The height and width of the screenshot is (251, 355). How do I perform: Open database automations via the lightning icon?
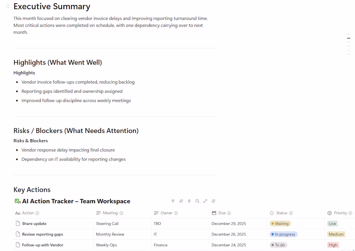(x=189, y=201)
